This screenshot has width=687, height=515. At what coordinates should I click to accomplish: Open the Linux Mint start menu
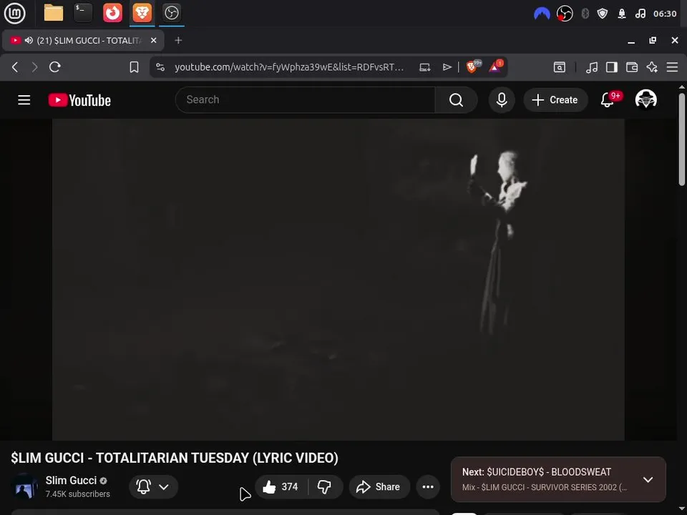coord(14,13)
